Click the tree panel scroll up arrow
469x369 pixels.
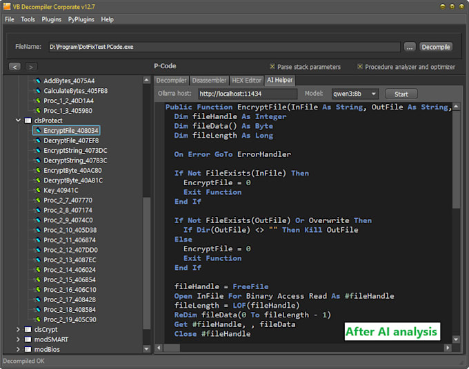146,80
